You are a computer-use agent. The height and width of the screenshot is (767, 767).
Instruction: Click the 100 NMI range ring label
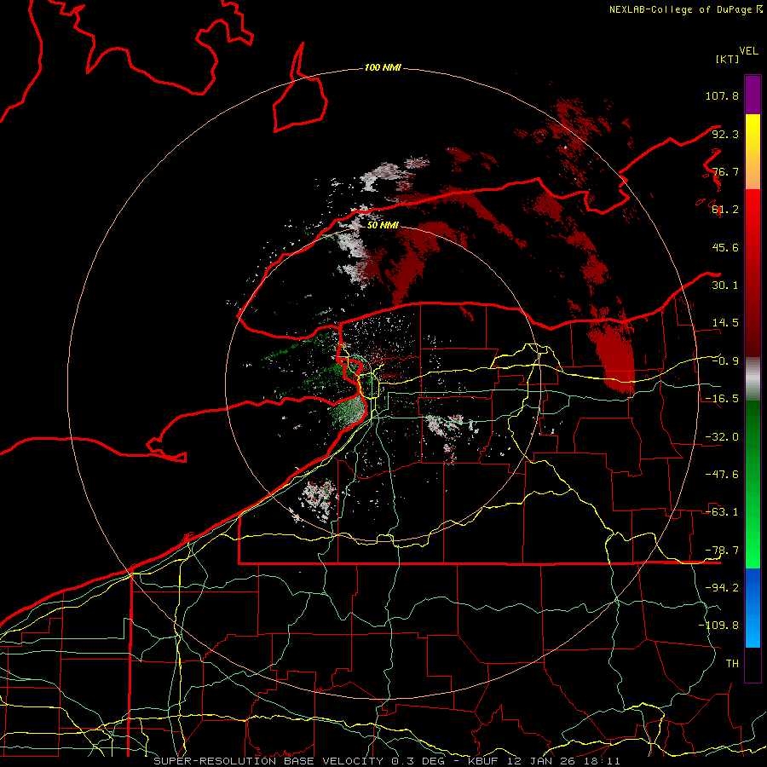point(383,67)
